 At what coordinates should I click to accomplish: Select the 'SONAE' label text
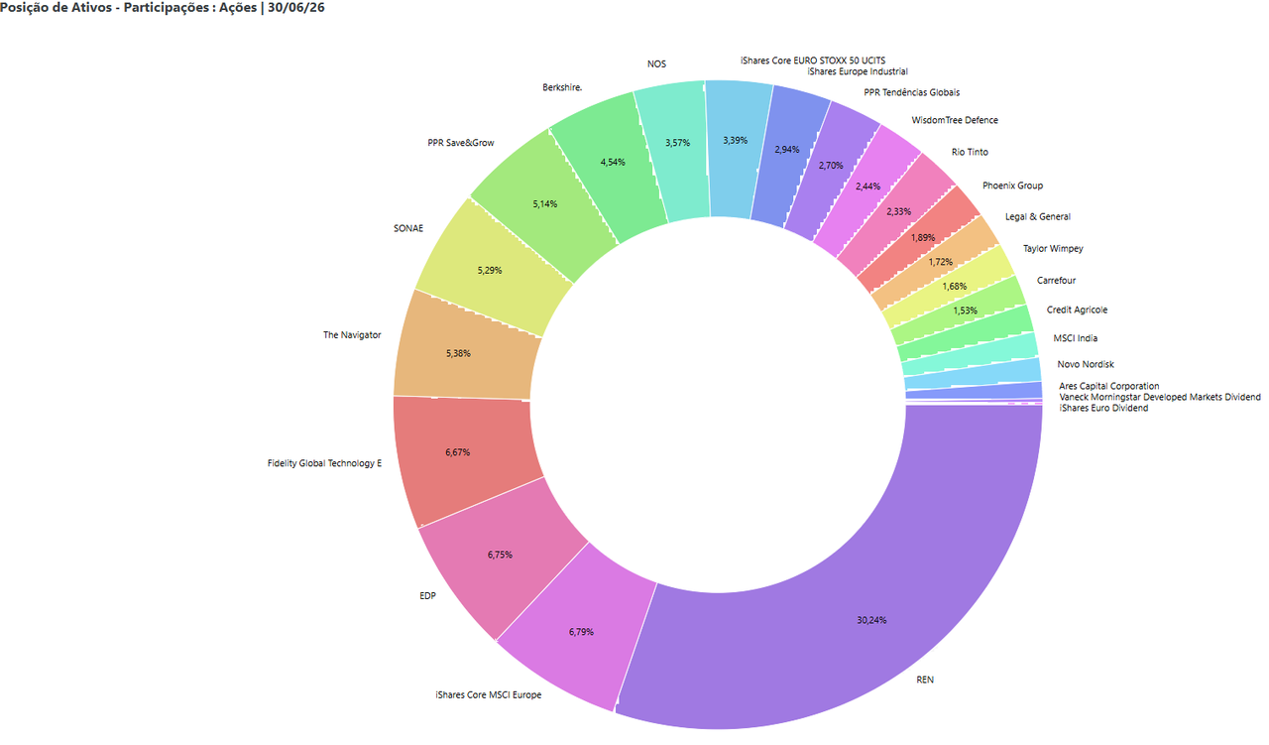(408, 228)
